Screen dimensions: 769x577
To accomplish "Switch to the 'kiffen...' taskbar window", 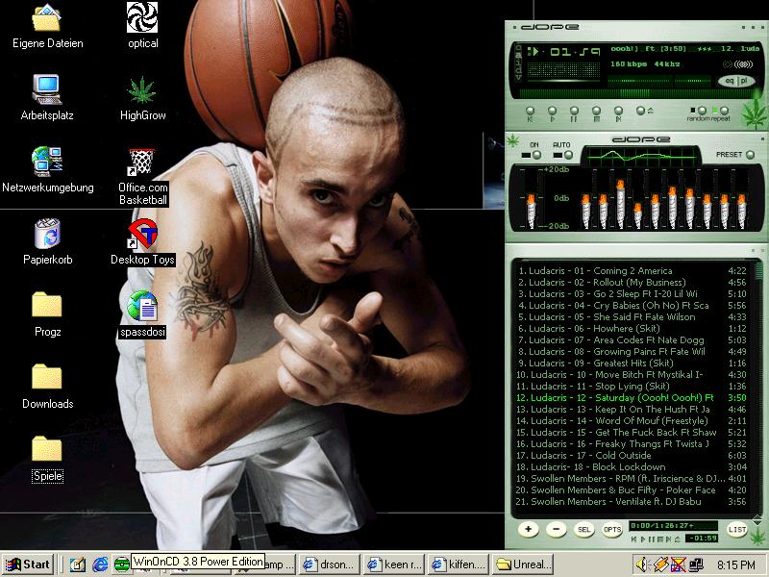I will pos(459,564).
